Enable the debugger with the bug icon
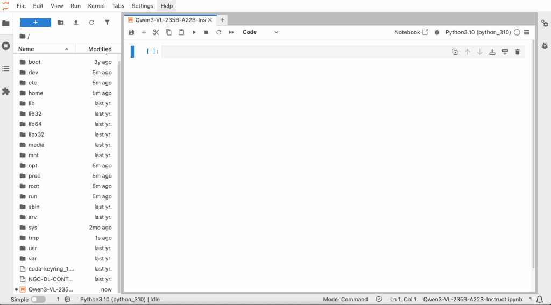 click(x=437, y=32)
